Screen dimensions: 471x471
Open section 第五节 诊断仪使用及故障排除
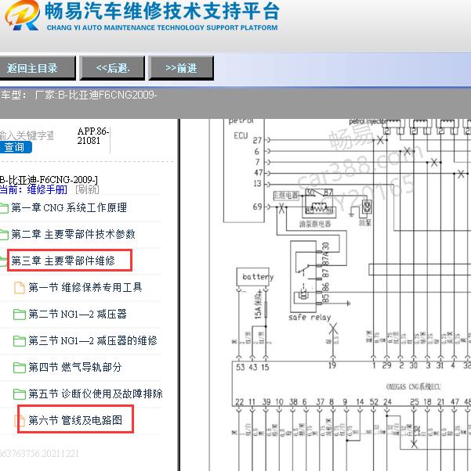coord(96,394)
